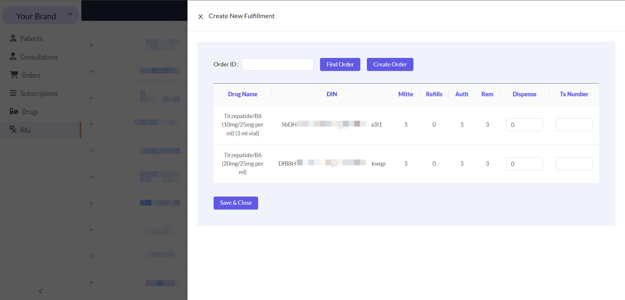Select the Consultations icon in the sidebar

tap(13, 56)
